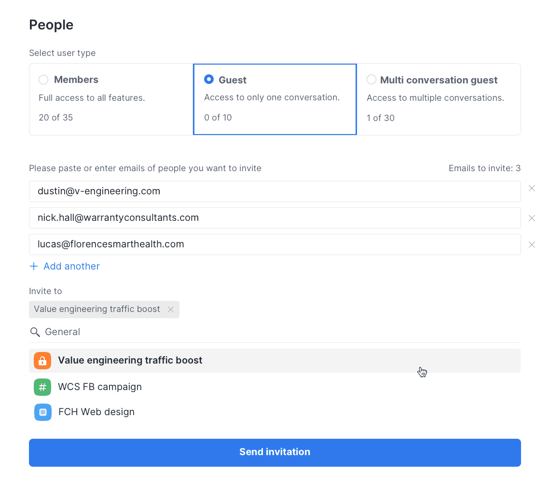The image size is (550, 486).
Task: Click the search magnifier icon
Action: (35, 332)
